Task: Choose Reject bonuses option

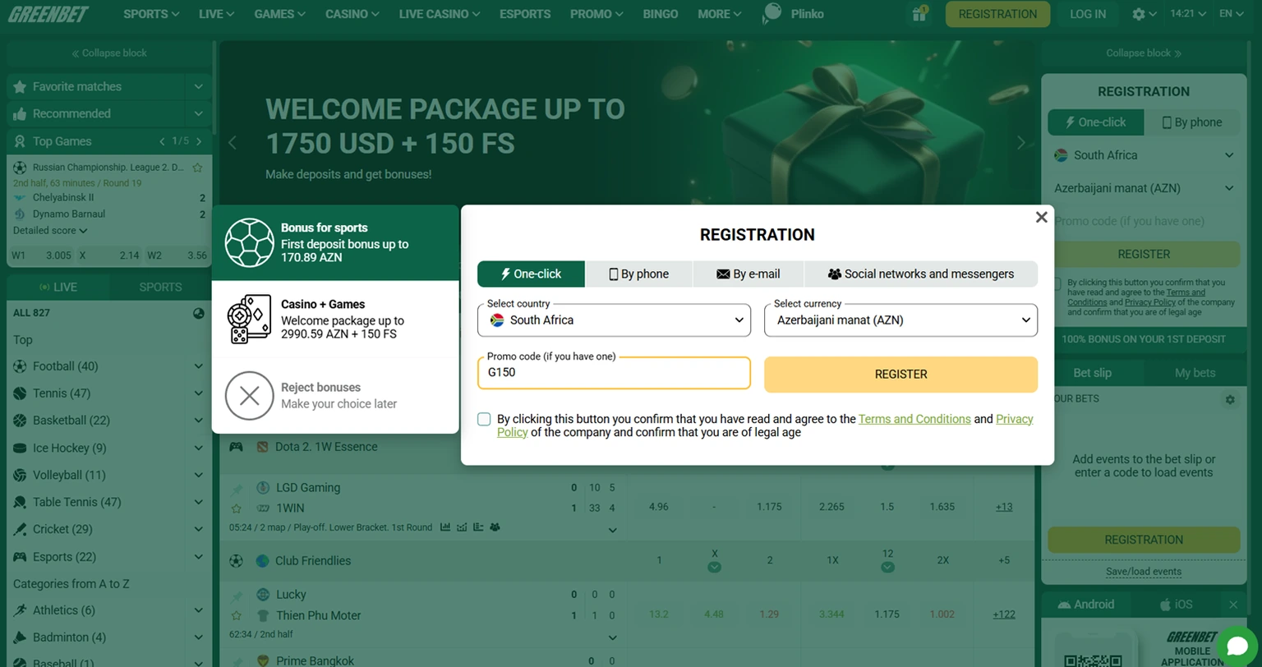Action: click(335, 395)
